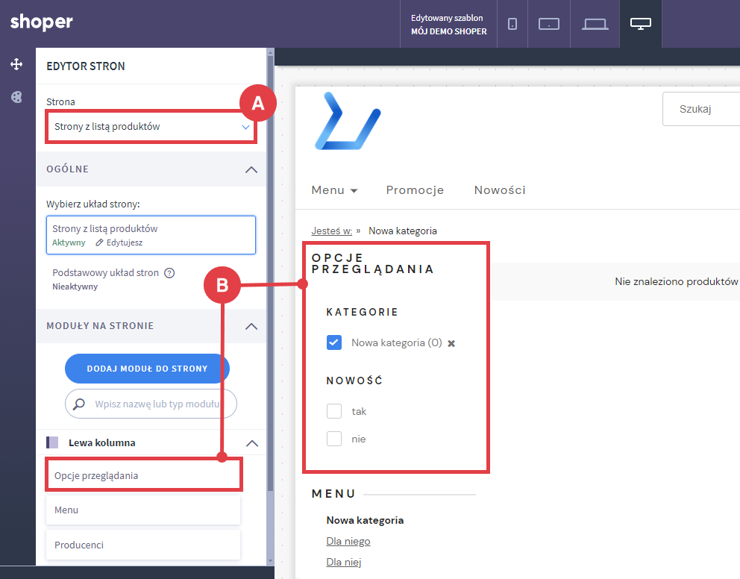Open the Nowości menu item
This screenshot has width=740, height=579.
(x=500, y=190)
